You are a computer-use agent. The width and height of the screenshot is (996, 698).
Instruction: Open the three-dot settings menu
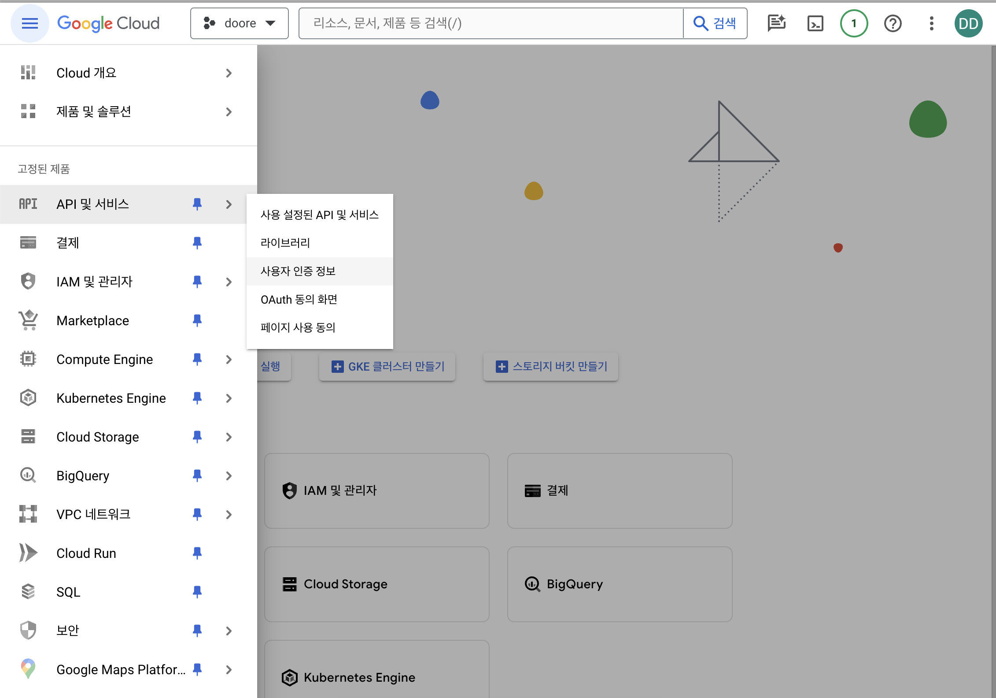point(931,23)
